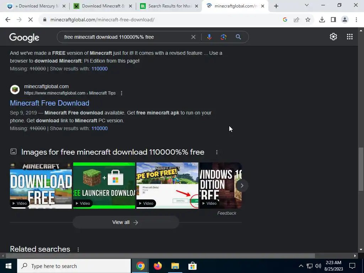
Task: Close the Download Mercury tab
Action: pyautogui.click(x=64, y=6)
